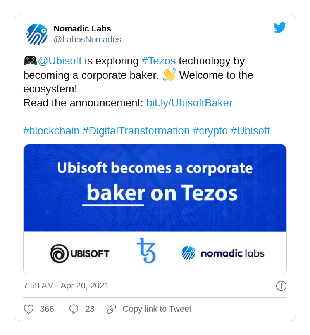This screenshot has width=310, height=335.
Task: Click the copy link chain icon
Action: (x=111, y=309)
